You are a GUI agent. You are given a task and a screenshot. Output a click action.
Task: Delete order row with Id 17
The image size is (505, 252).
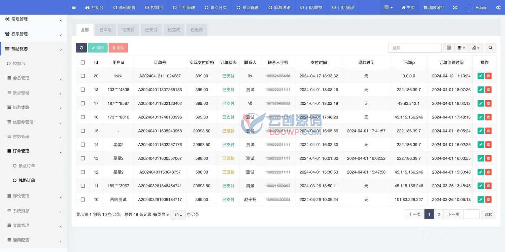(x=489, y=103)
